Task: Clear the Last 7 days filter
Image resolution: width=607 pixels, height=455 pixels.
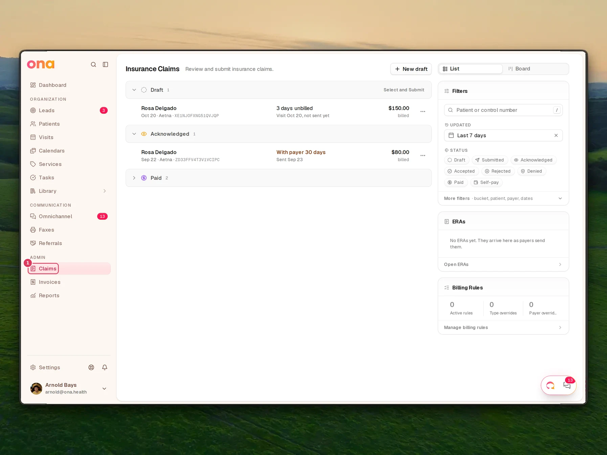Action: pyautogui.click(x=556, y=136)
